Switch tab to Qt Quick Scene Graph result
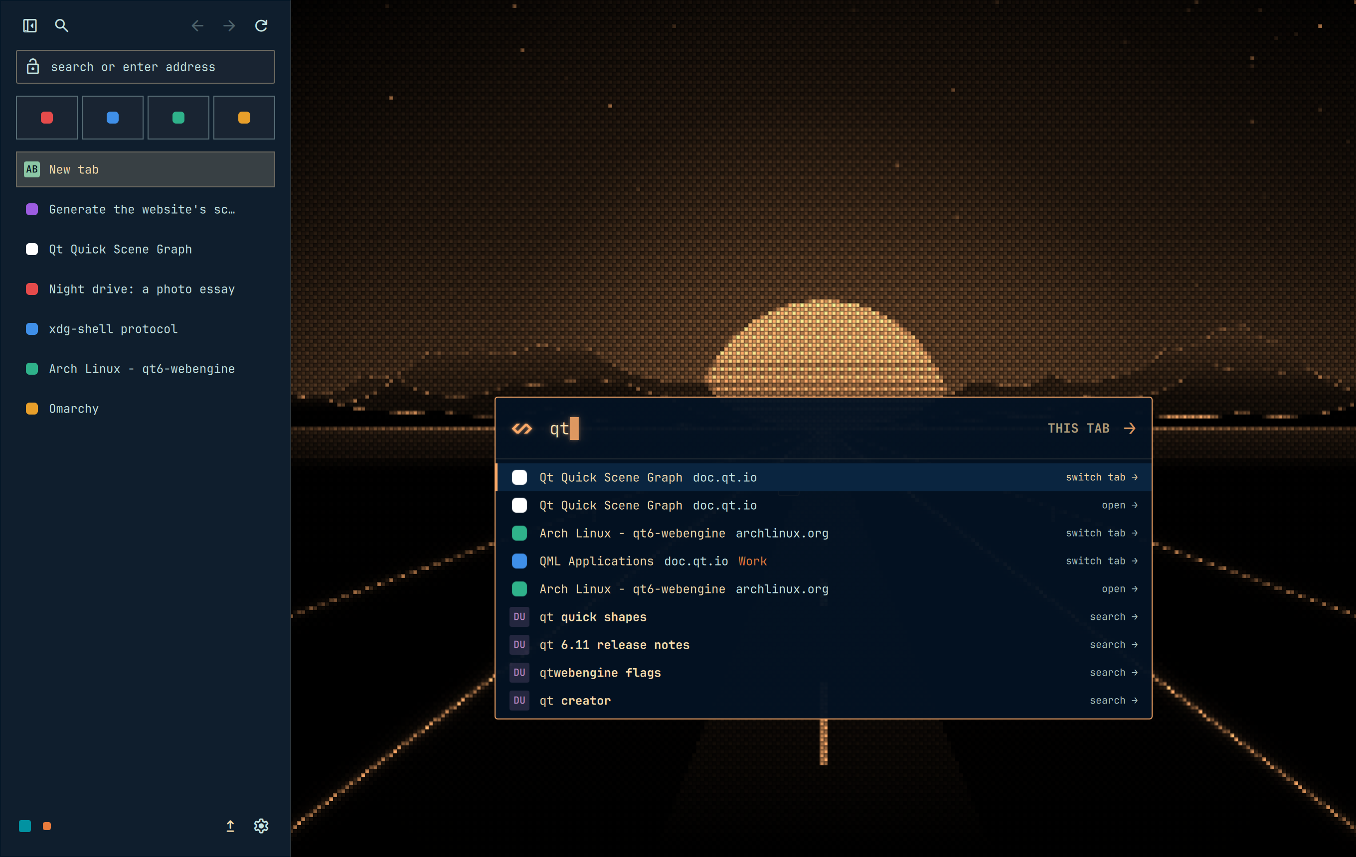Viewport: 1356px width, 857px height. [x=823, y=478]
